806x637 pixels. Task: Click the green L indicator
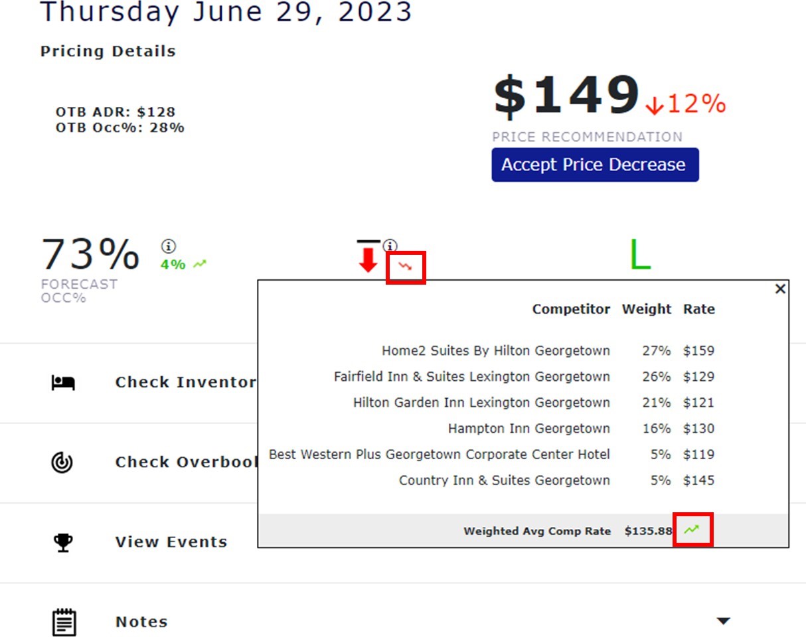click(639, 255)
